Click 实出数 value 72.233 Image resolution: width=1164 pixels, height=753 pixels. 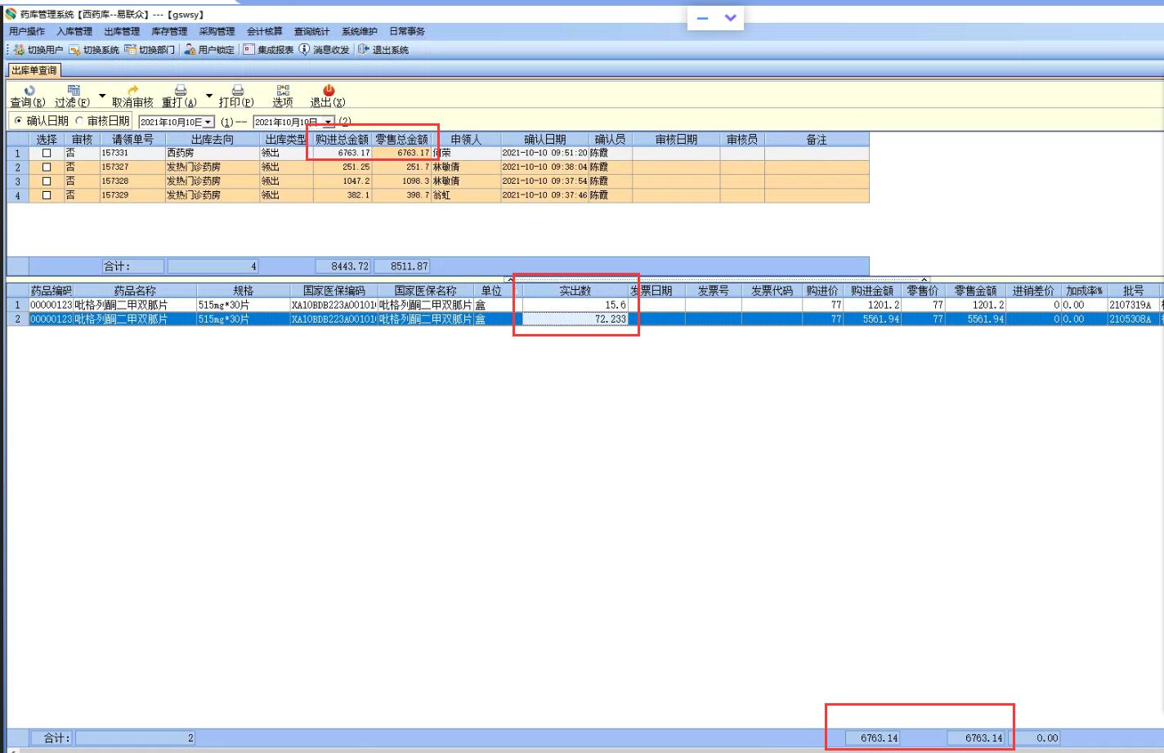click(575, 319)
